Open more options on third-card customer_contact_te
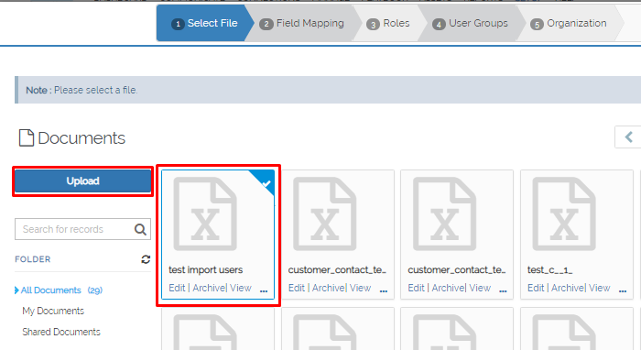 point(503,290)
